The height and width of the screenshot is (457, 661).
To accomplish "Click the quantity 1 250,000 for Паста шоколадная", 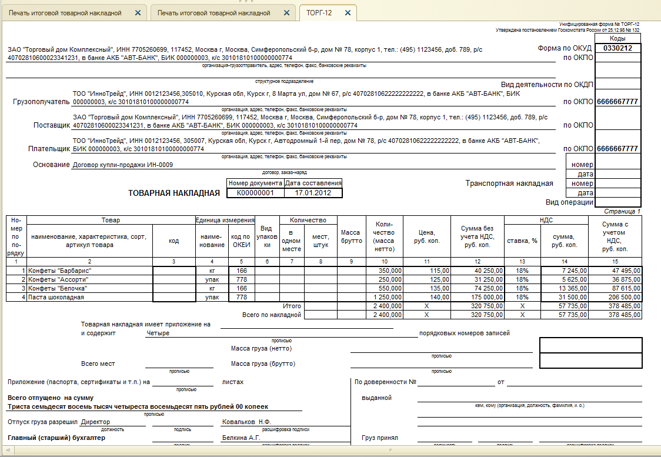I will 385,297.
